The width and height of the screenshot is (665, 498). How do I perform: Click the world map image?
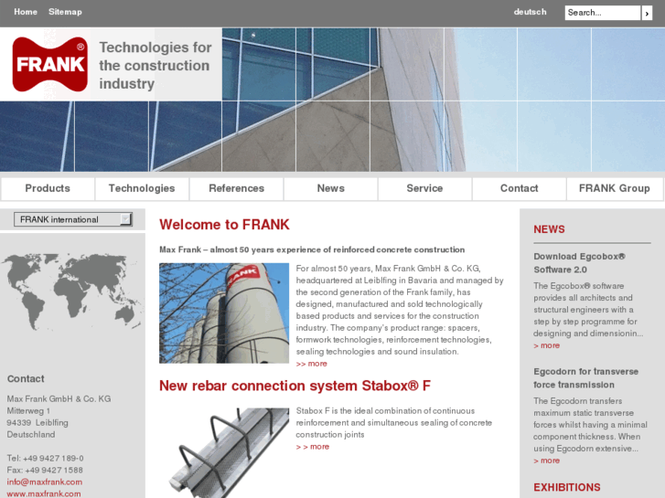coord(71,291)
